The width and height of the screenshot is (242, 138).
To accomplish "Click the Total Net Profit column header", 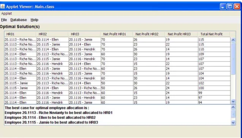I will pyautogui.click(x=214, y=34).
